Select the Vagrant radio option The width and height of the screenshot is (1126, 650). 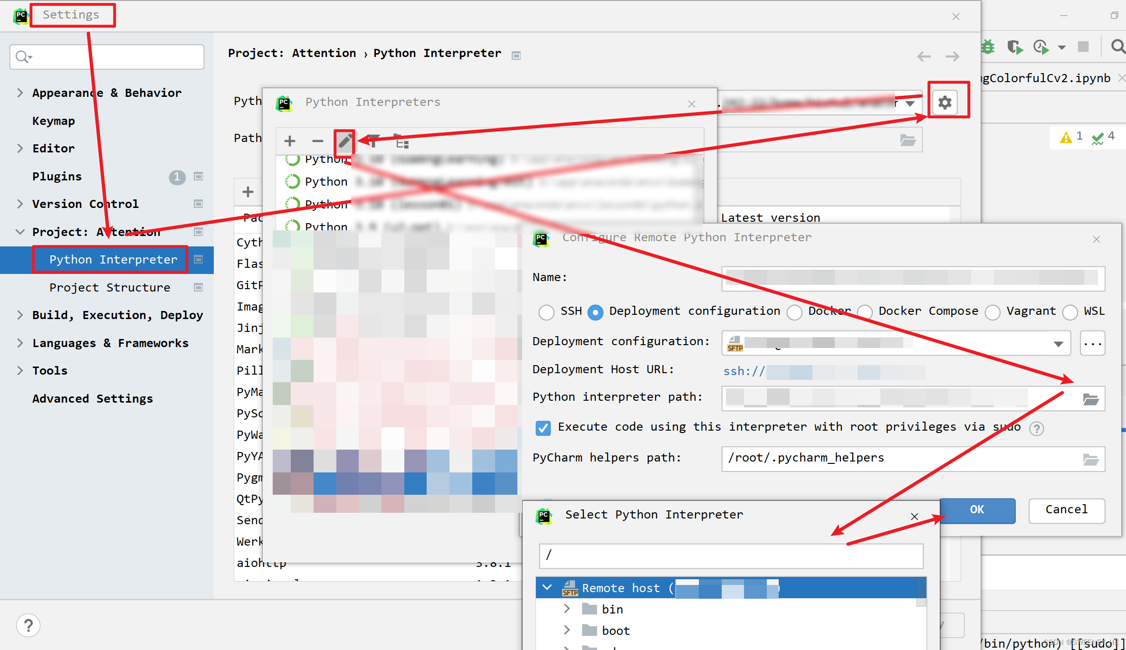[x=992, y=312]
